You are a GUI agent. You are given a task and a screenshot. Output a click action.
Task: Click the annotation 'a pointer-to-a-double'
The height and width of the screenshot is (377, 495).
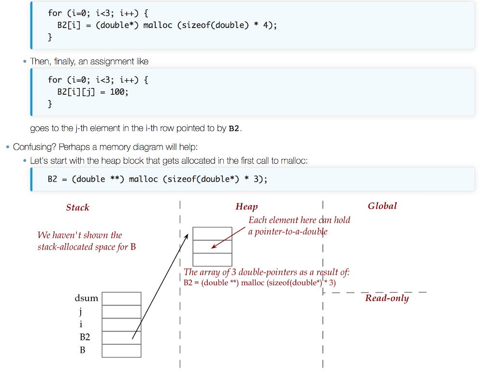tap(288, 232)
